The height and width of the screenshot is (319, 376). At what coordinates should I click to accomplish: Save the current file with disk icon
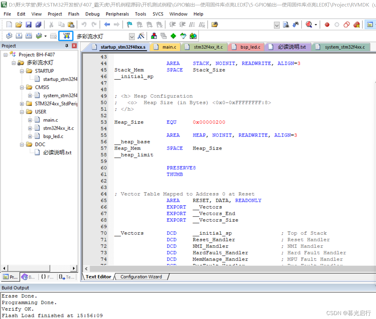[28, 24]
